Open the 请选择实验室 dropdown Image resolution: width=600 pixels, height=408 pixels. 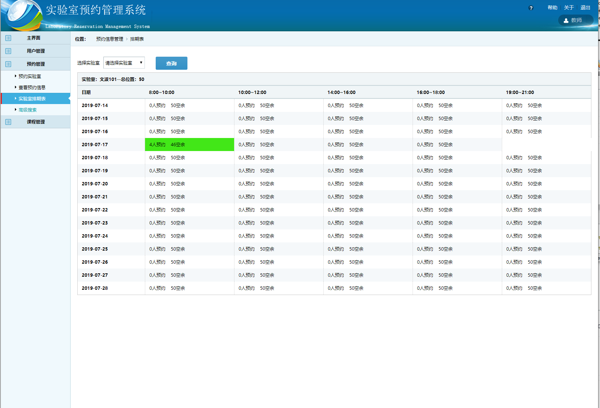tap(124, 63)
